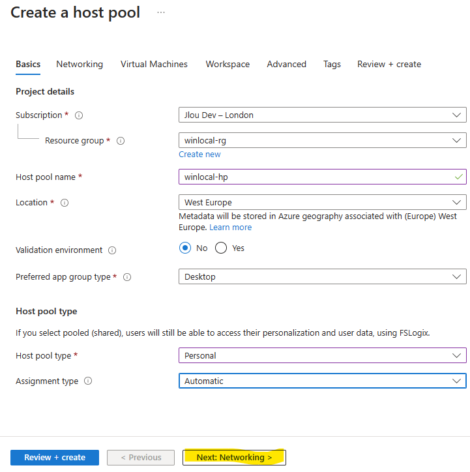
Task: Click the Next: Networking button
Action: (234, 458)
